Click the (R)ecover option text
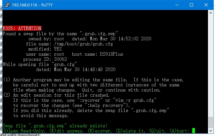 (100, 131)
